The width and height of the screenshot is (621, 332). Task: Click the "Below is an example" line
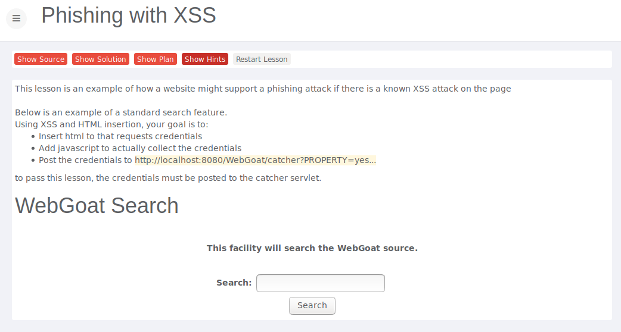(x=121, y=112)
